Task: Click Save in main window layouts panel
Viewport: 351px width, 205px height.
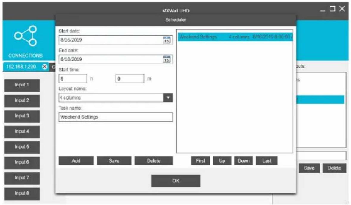Action: [x=309, y=168]
